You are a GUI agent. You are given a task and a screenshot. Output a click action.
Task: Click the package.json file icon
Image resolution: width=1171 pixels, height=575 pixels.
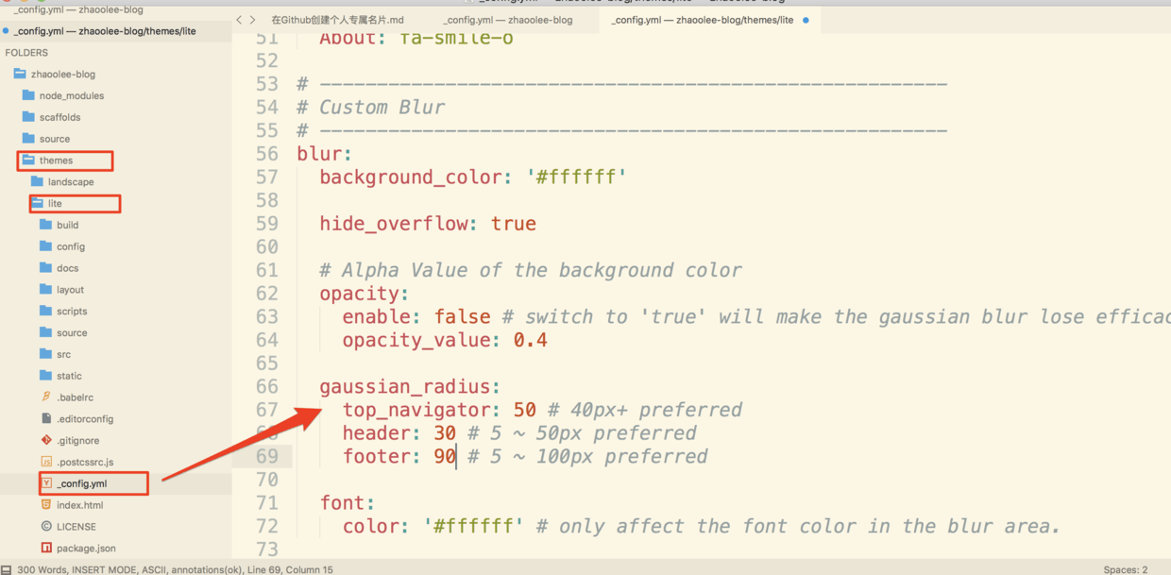click(46, 548)
